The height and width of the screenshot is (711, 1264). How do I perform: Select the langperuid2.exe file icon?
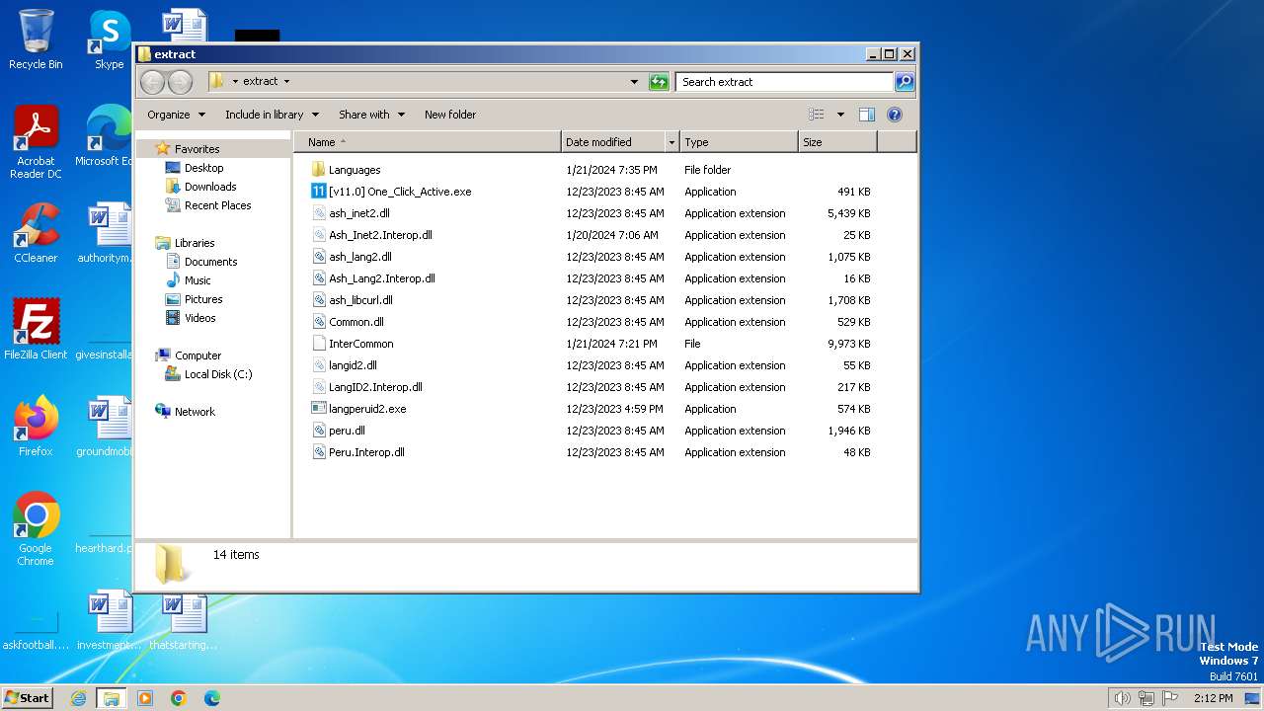click(x=318, y=409)
